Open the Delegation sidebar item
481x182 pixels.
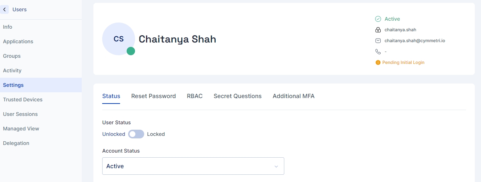point(16,143)
